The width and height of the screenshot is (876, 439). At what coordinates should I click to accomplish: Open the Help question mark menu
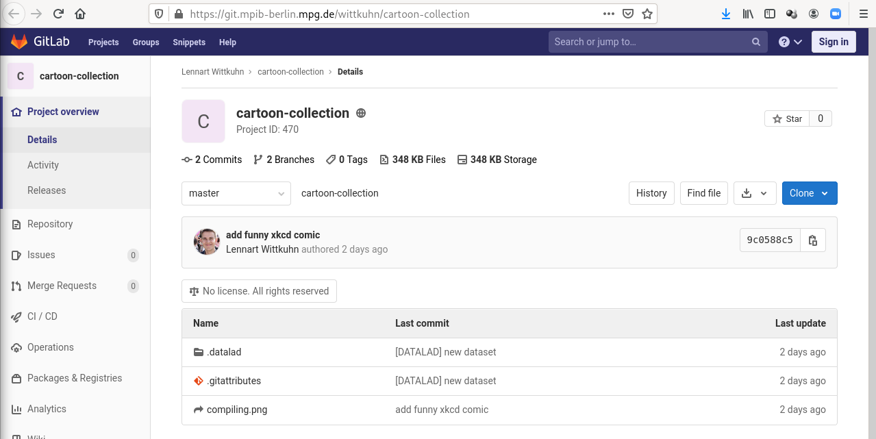pyautogui.click(x=790, y=42)
